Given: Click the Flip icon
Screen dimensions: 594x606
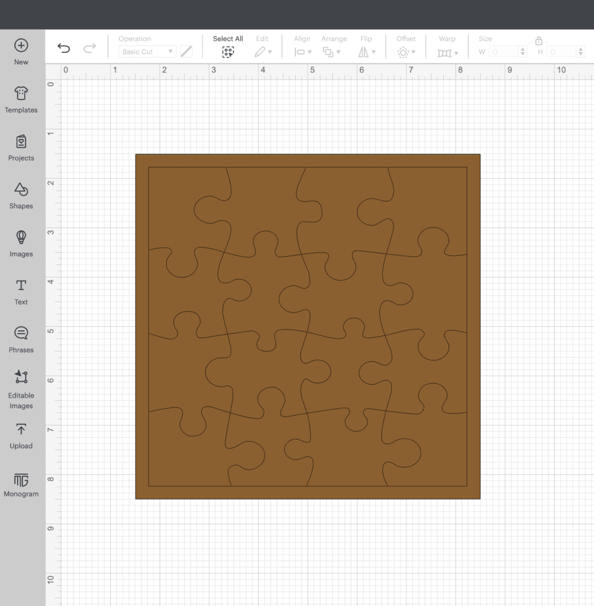Looking at the screenshot, I should [x=363, y=52].
